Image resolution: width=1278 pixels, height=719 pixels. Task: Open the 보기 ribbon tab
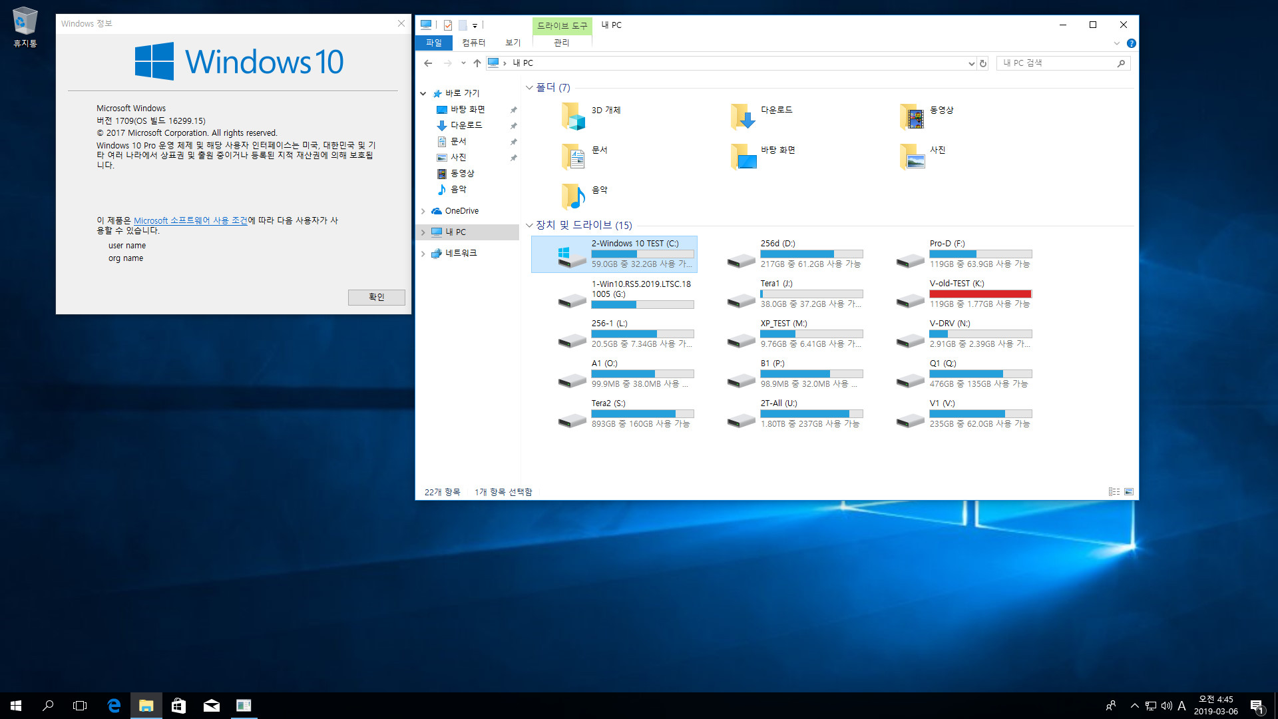click(x=513, y=43)
